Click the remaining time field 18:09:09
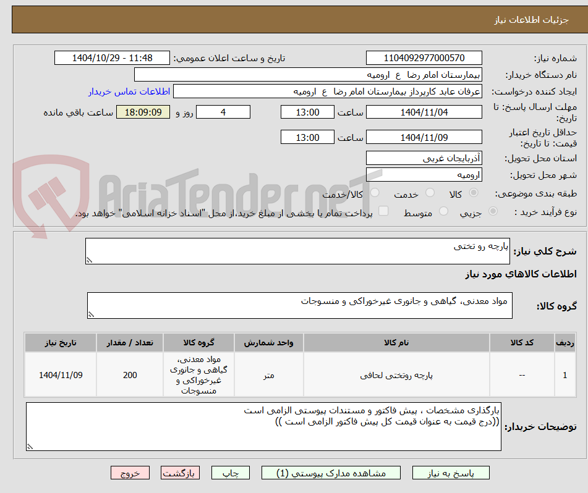Screen dimensions: 588x493 pyautogui.click(x=143, y=112)
